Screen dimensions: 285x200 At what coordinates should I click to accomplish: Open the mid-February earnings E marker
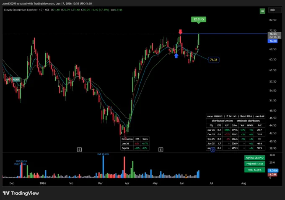pyautogui.click(x=79, y=149)
